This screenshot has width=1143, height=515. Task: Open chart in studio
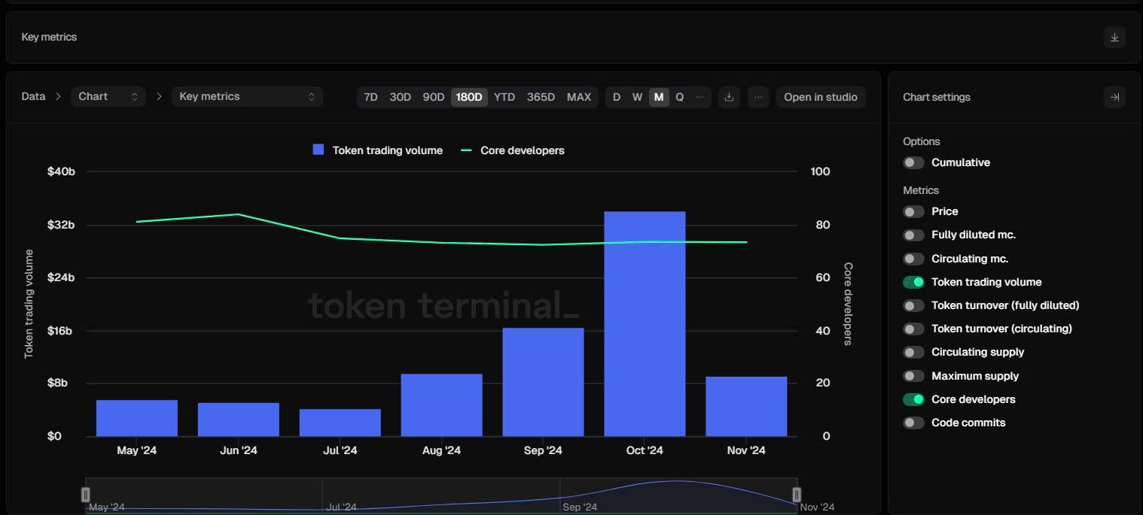pyautogui.click(x=821, y=97)
